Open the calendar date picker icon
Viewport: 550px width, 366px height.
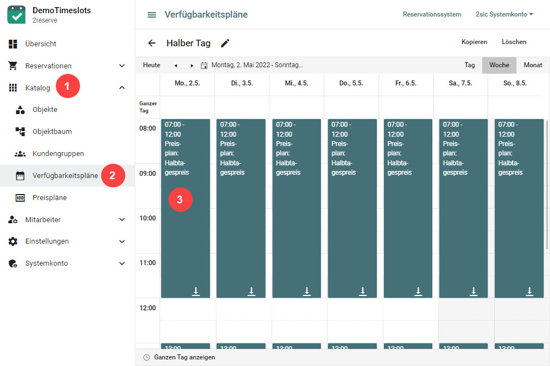pos(204,65)
